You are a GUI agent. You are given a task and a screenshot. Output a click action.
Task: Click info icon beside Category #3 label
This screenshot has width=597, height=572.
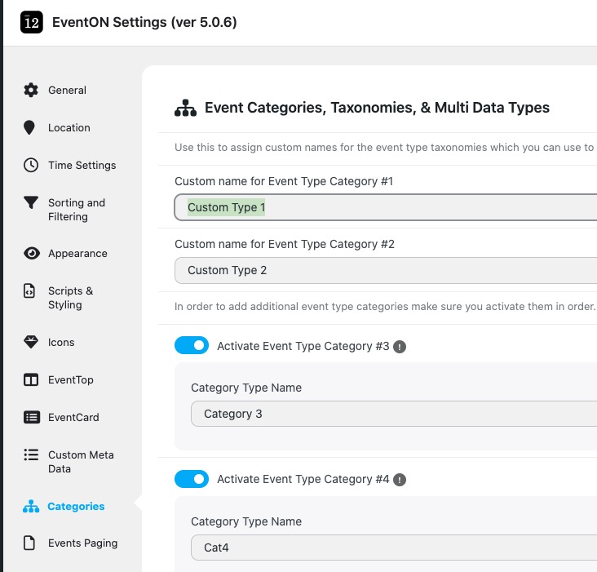click(x=400, y=347)
